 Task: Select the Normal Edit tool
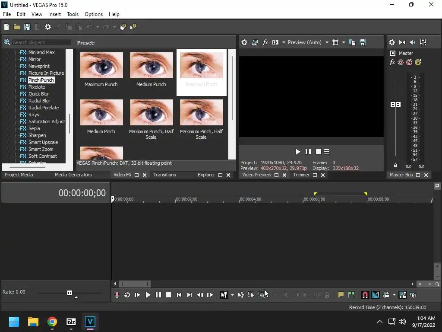tap(224, 295)
